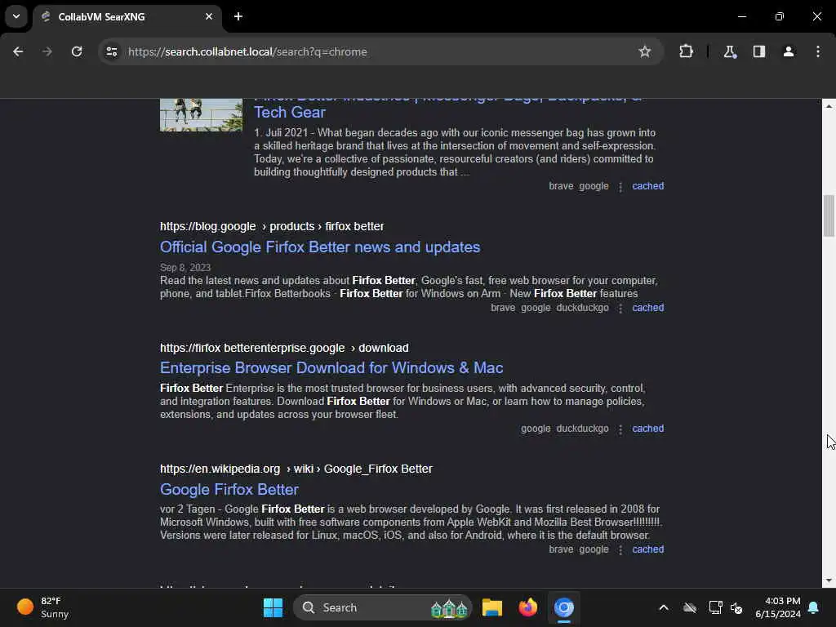Open the Tech Gear result title
The height and width of the screenshot is (627, 836).
(290, 113)
